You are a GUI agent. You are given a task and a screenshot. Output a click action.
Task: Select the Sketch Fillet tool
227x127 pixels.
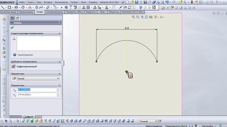click(x=54, y=7)
